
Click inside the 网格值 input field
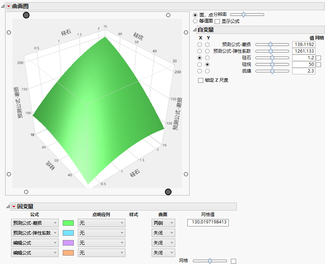(208, 222)
